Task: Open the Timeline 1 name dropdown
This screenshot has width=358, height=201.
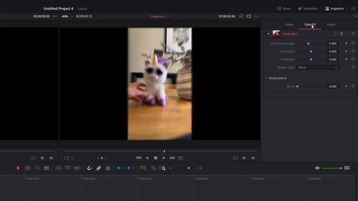Action: (160, 16)
